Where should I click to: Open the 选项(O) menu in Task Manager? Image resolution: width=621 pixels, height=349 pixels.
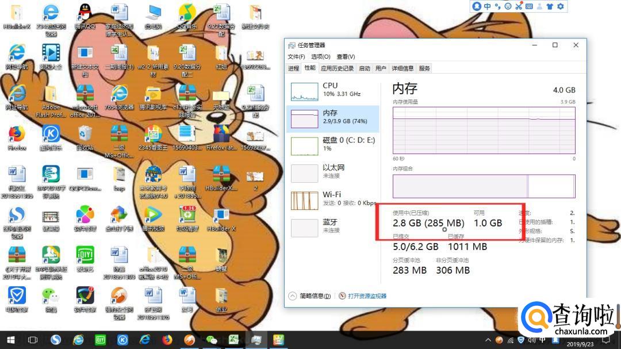tap(320, 57)
